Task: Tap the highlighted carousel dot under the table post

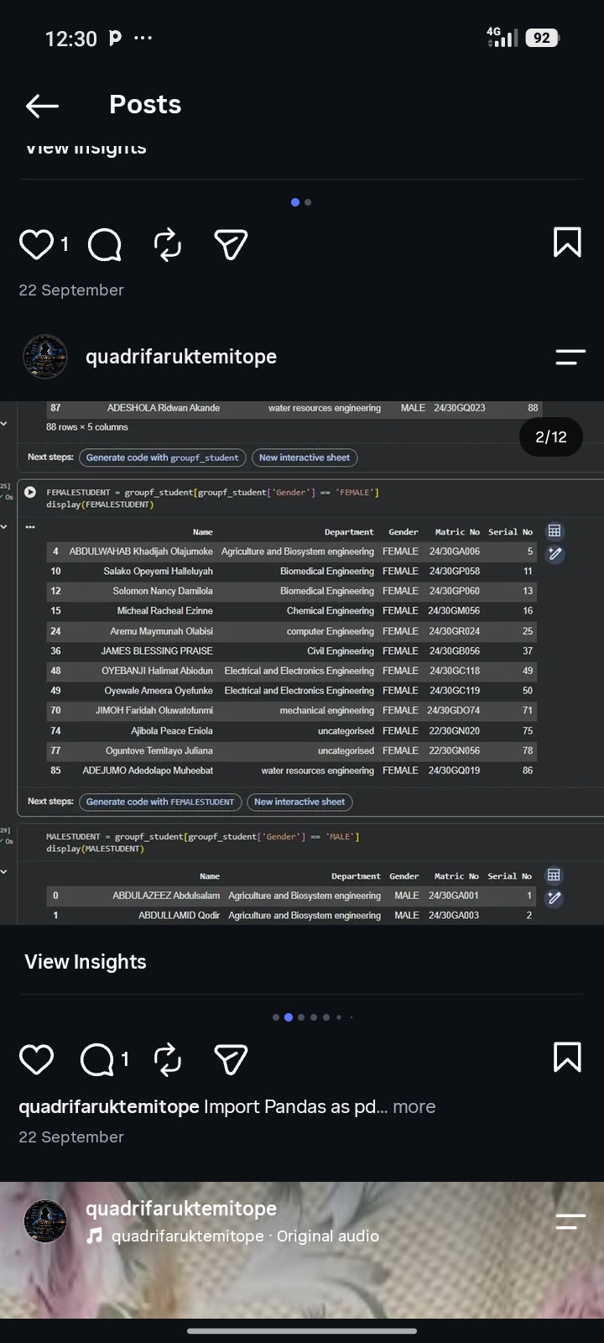Action: pos(289,1017)
